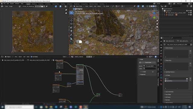Click the pan hand icon in image editor
The width and height of the screenshot is (193, 109).
[x=66, y=13]
